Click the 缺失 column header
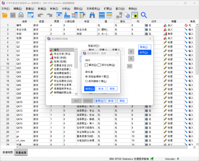 click(123, 21)
